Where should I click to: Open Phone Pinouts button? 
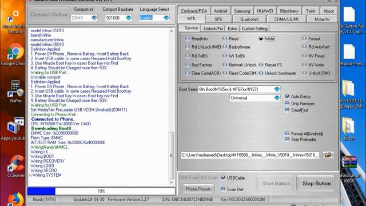198,189
